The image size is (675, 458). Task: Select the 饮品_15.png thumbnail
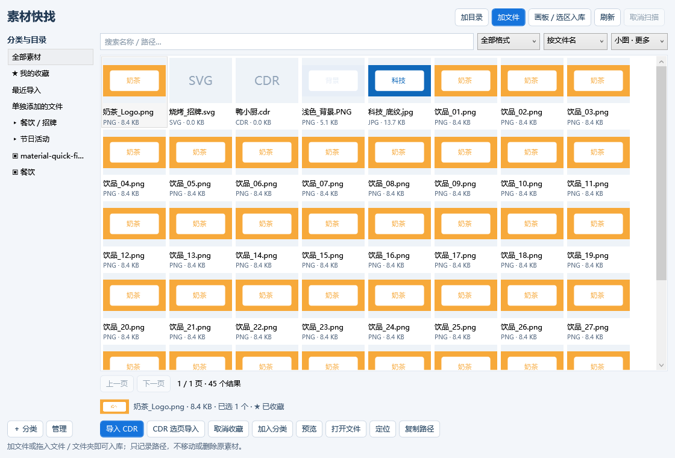click(333, 224)
